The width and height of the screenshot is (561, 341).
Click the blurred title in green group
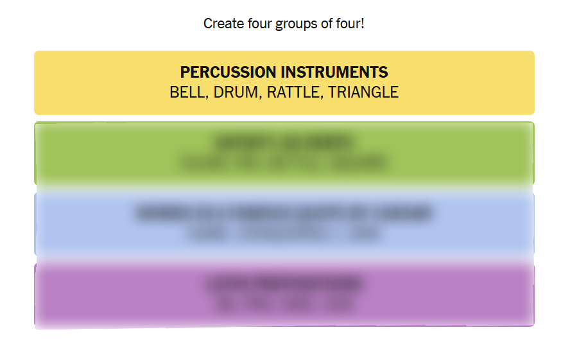(284, 143)
